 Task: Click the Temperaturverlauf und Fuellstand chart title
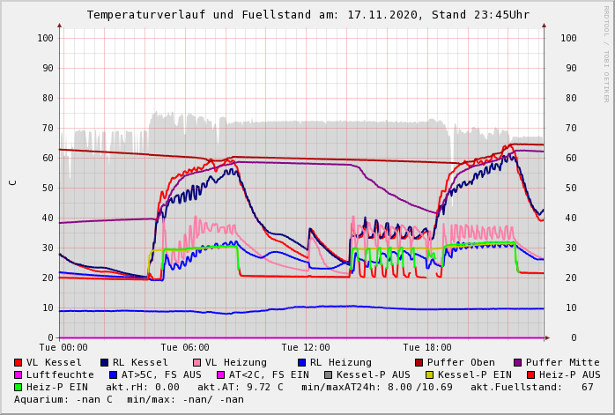(x=307, y=15)
